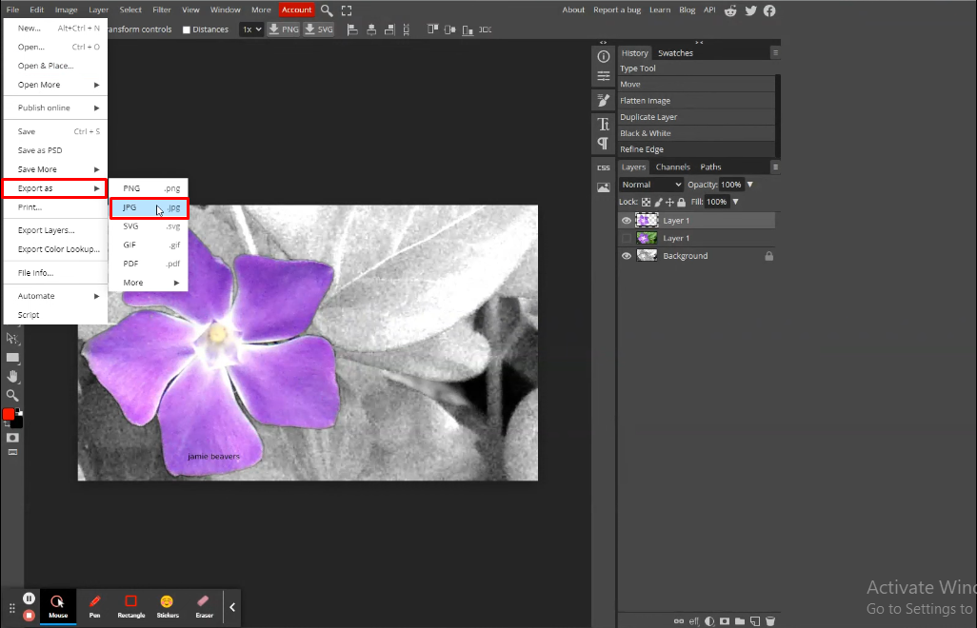This screenshot has width=977, height=628.
Task: Open the 1x zoom level dropdown
Action: tap(250, 29)
